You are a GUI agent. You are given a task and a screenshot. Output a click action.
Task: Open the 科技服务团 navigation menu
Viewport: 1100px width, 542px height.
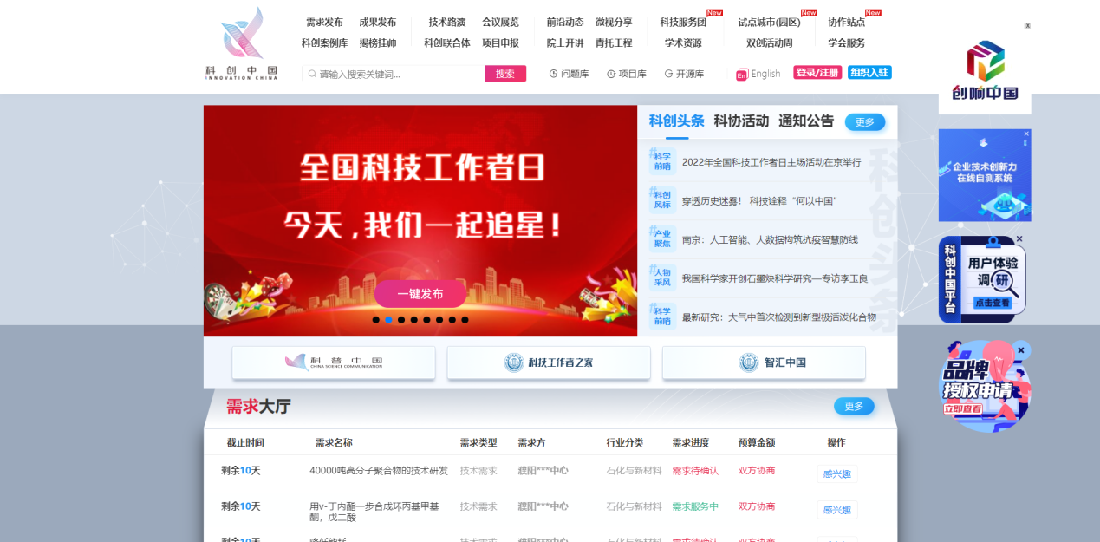tap(683, 23)
